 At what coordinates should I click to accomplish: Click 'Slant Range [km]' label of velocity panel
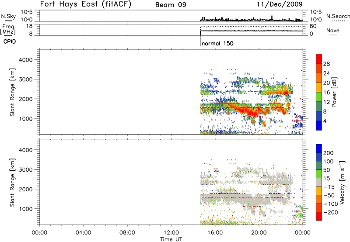coord(12,183)
